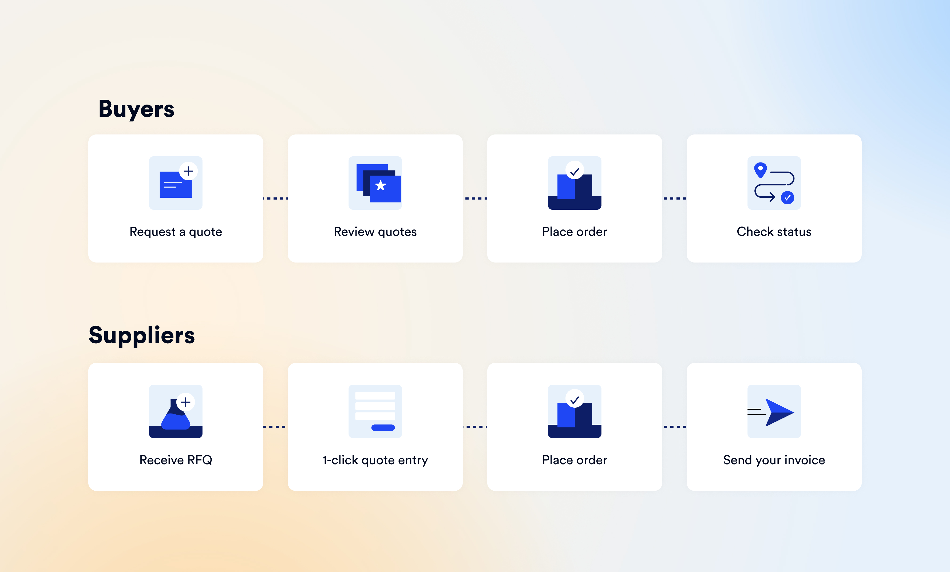
Task: Click the Buyers Place order box icon
Action: pyautogui.click(x=575, y=185)
